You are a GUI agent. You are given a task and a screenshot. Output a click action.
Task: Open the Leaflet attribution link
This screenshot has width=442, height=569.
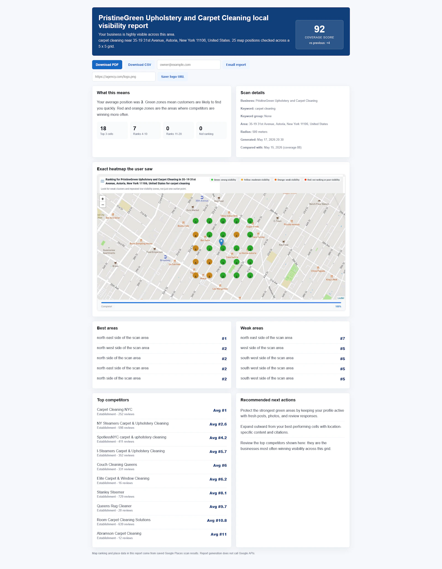[341, 298]
